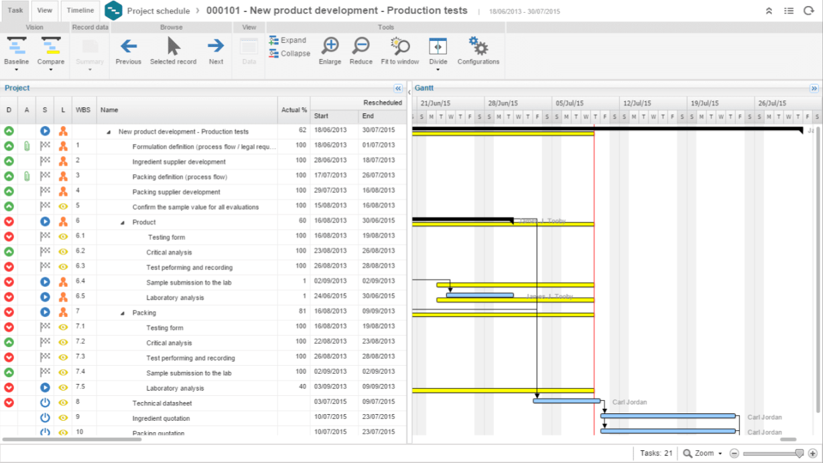Expand all tasks with Expand tool
Screen dimensions: 823x463
click(288, 40)
